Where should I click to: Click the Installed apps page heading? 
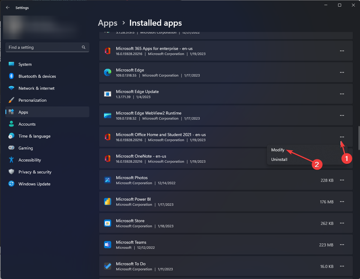tap(156, 23)
